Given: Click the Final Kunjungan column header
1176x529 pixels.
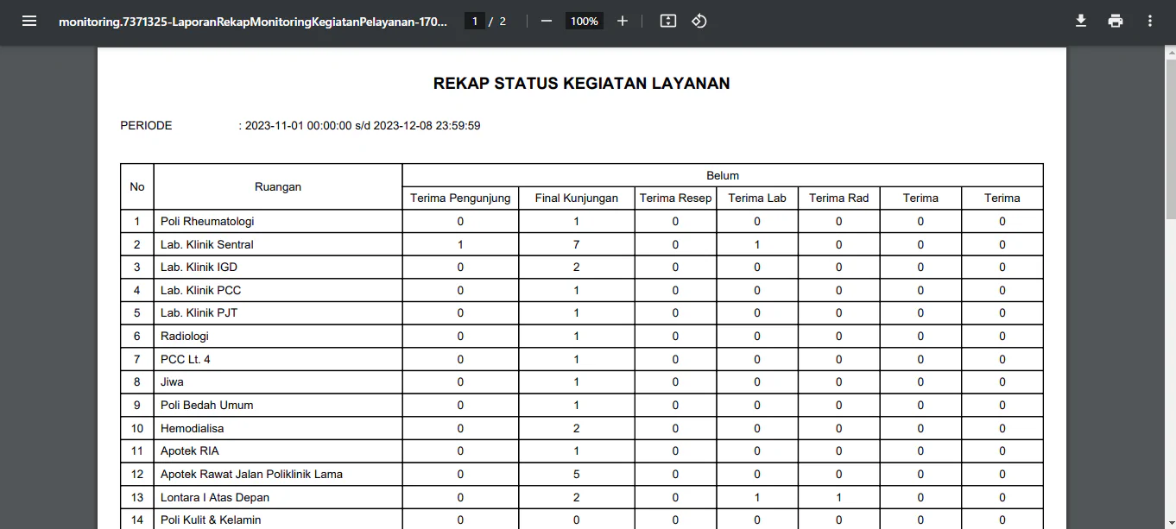Looking at the screenshot, I should click(577, 198).
